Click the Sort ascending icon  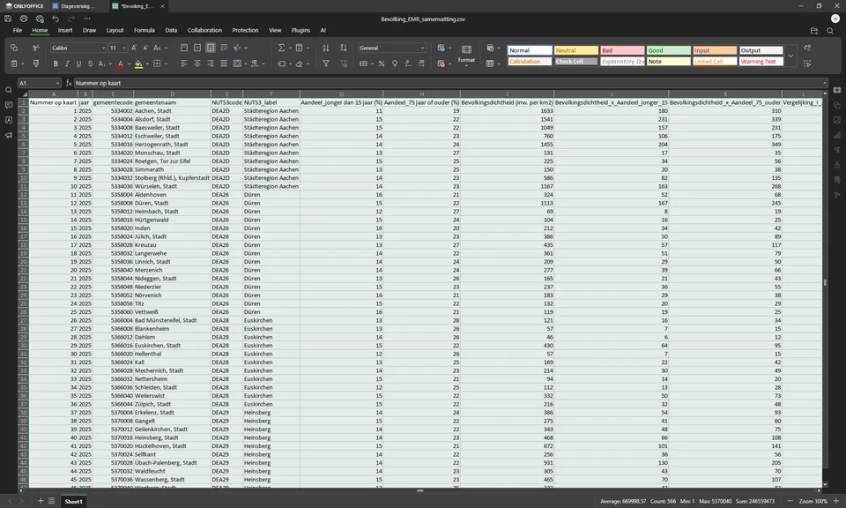tap(326, 48)
